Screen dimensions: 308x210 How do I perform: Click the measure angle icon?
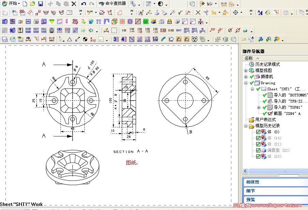(232, 4)
